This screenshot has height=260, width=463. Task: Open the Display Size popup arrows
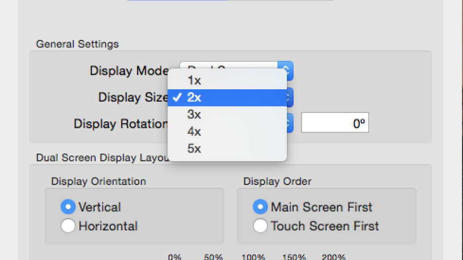pos(290,97)
